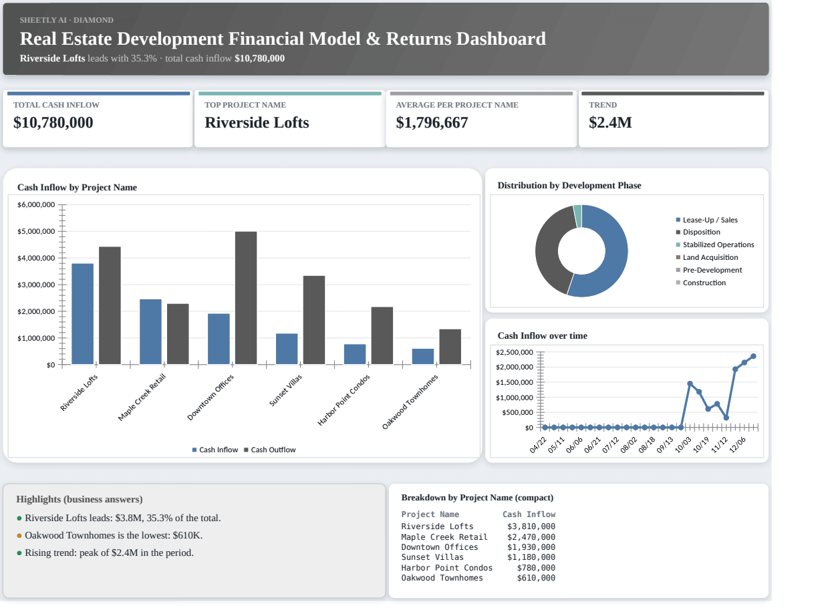Click the Cash Outflow legend item under bar chart
This screenshot has width=820, height=616.
[x=269, y=450]
